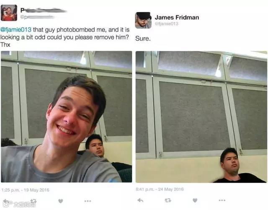Viewport: 268px width, 210px height.
Task: Click the reply arrow on James Fridman's tweet
Action: (140, 200)
